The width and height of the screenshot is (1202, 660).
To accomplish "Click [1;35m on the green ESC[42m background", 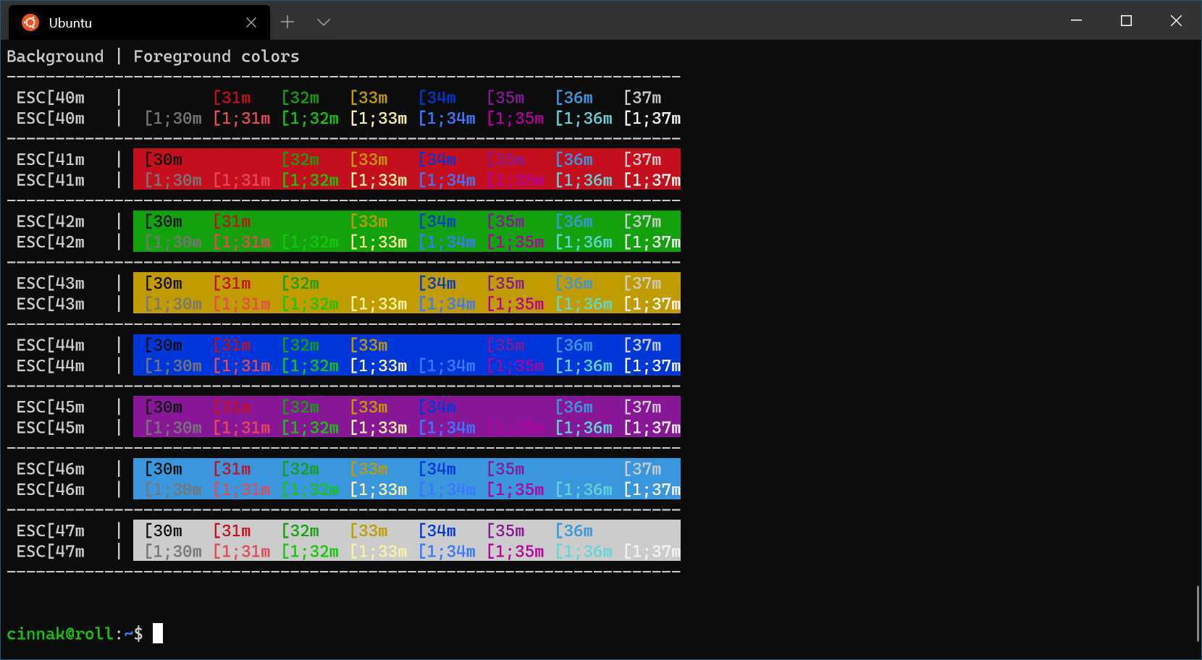I will (515, 242).
